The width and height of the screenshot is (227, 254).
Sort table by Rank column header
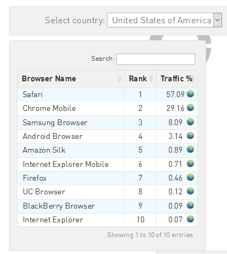(140, 79)
